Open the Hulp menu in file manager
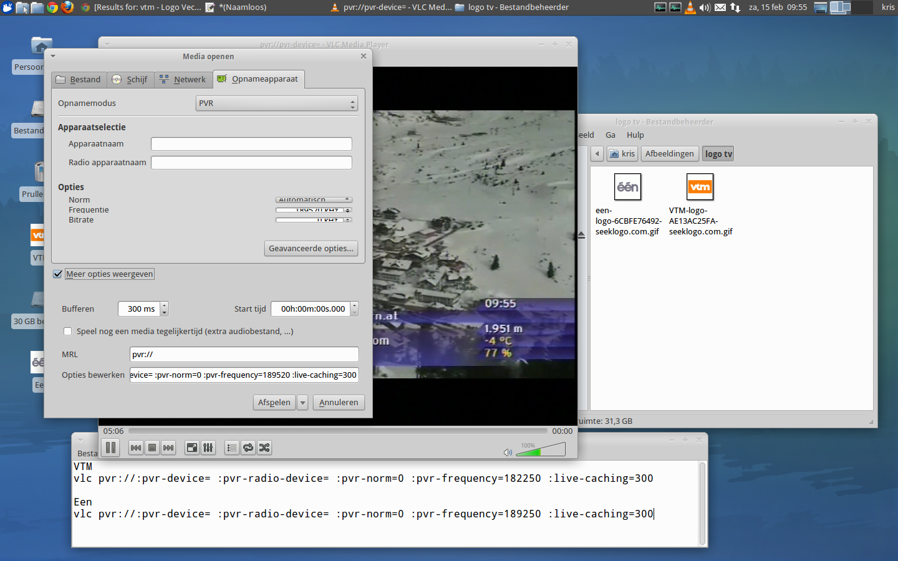Viewport: 898px width, 561px height. (635, 135)
